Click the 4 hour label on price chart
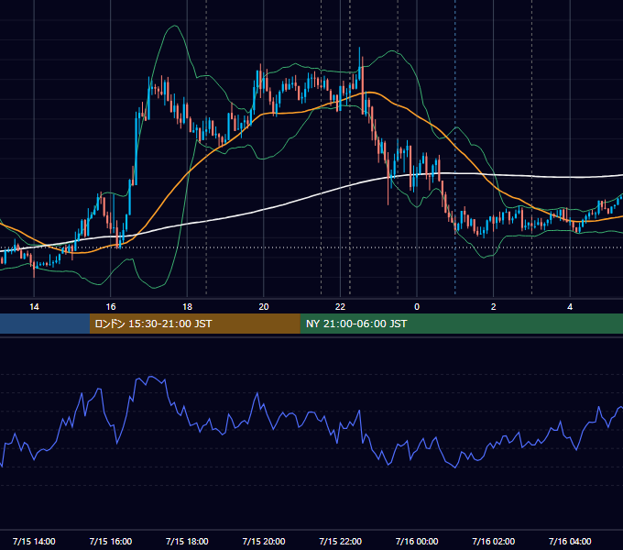 pyautogui.click(x=570, y=306)
